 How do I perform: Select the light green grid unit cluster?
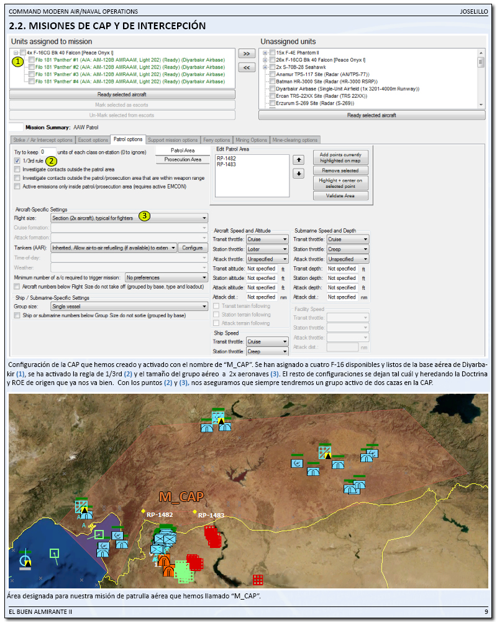183,571
